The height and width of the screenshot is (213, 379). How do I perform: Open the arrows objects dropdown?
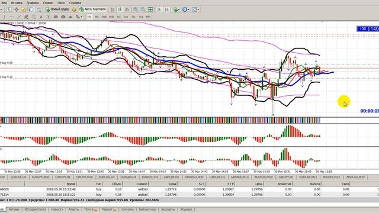tap(79, 17)
